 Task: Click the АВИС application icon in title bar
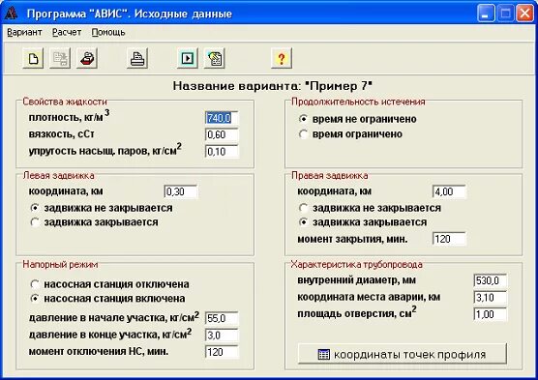12,14
